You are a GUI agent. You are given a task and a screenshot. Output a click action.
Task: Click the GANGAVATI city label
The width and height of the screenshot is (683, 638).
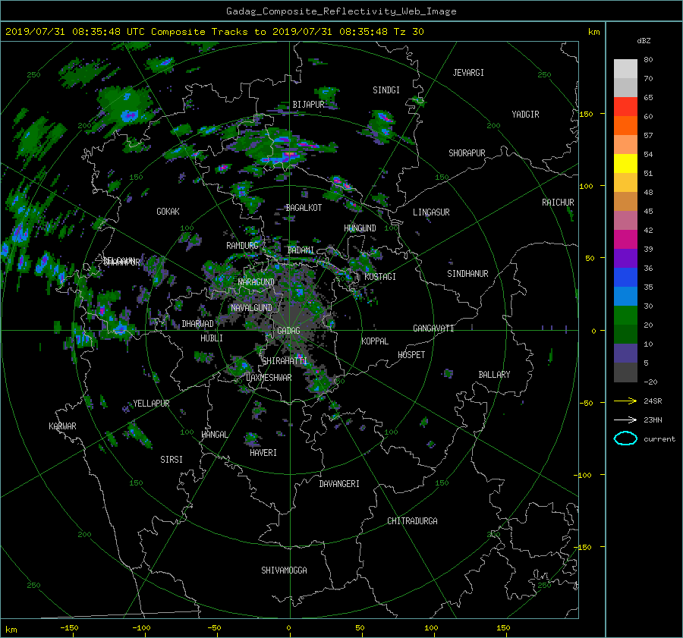(433, 328)
